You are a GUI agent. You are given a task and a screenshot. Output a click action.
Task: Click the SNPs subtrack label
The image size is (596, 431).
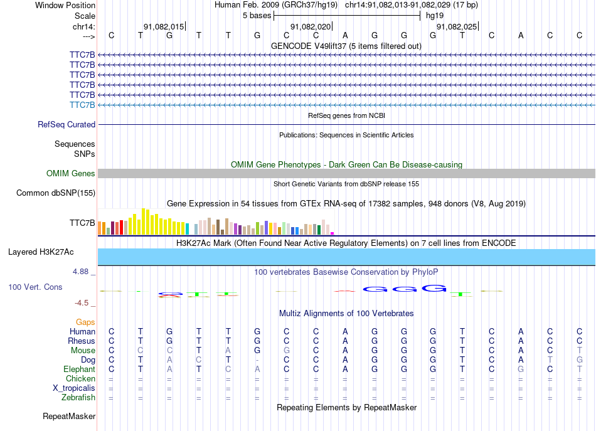[85, 154]
